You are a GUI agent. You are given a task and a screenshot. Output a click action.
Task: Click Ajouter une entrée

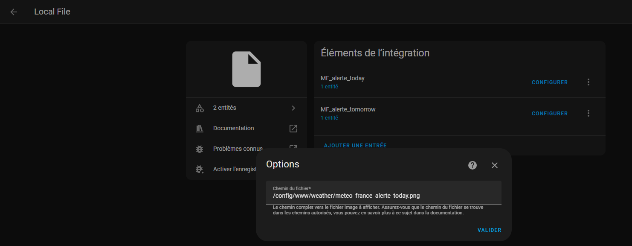(x=355, y=146)
